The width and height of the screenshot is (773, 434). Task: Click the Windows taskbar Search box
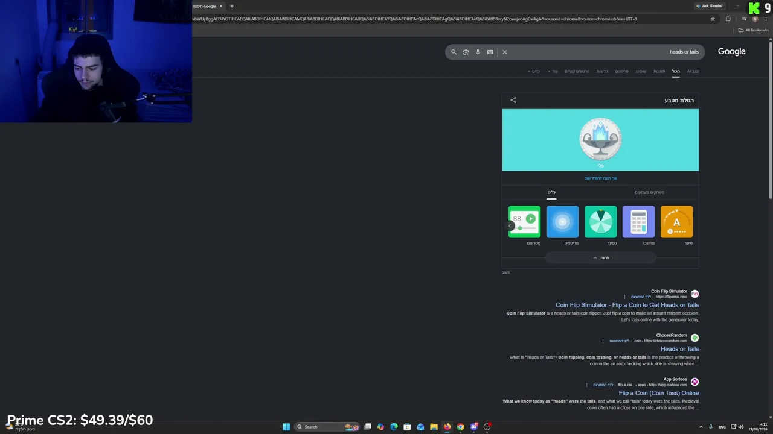[x=327, y=427]
